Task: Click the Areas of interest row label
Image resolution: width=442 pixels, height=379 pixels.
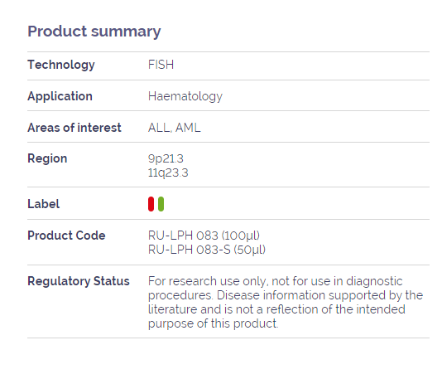Action: (74, 128)
